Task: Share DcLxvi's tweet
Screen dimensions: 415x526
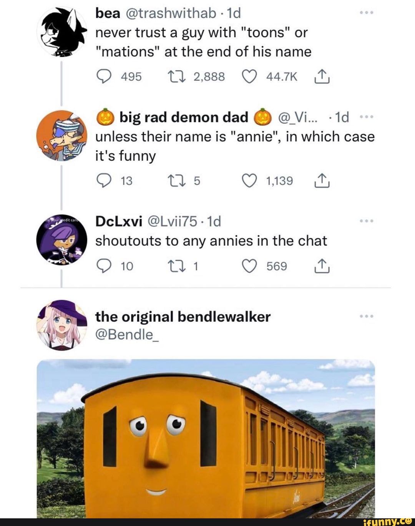Action: 321,266
